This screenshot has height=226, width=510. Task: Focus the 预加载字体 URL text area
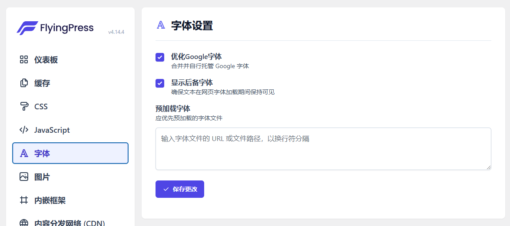tap(323, 149)
